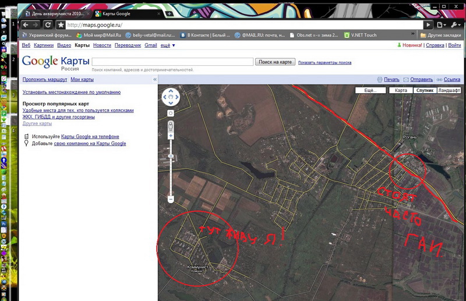This screenshot has height=301, width=466.
Task: Expand the ещё dropdown in top navigation
Action: point(167,45)
